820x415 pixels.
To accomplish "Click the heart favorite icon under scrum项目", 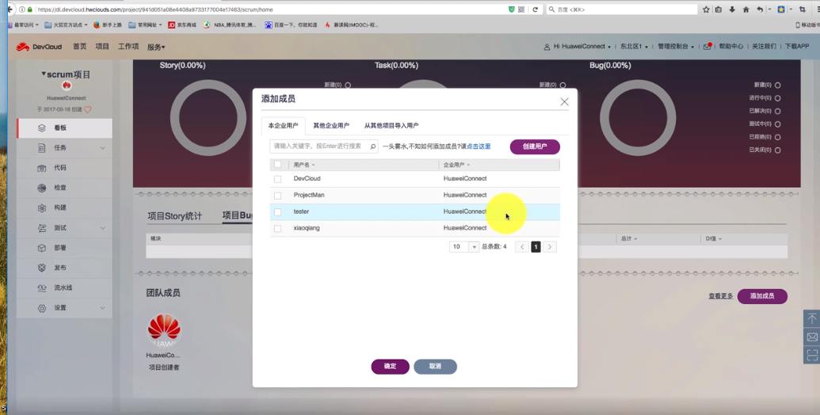I will pyautogui.click(x=88, y=110).
